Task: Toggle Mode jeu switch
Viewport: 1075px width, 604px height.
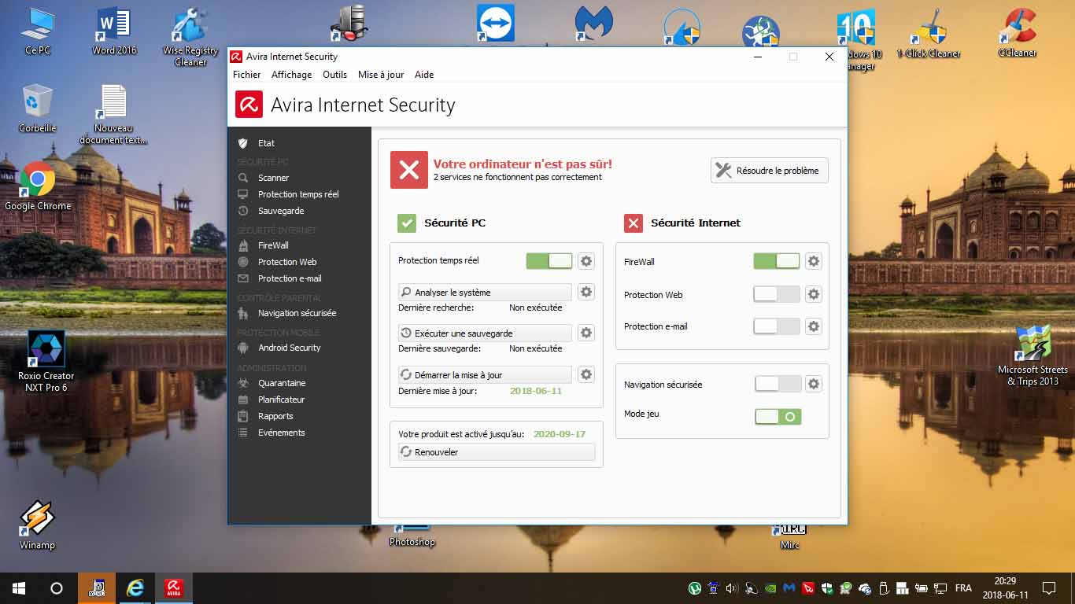Action: 778,417
